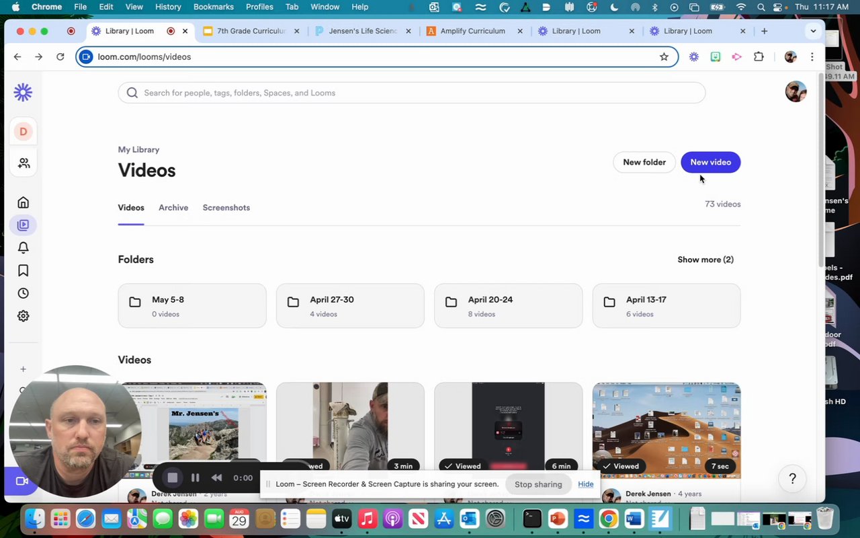Open the History menu in menu bar

point(168,7)
